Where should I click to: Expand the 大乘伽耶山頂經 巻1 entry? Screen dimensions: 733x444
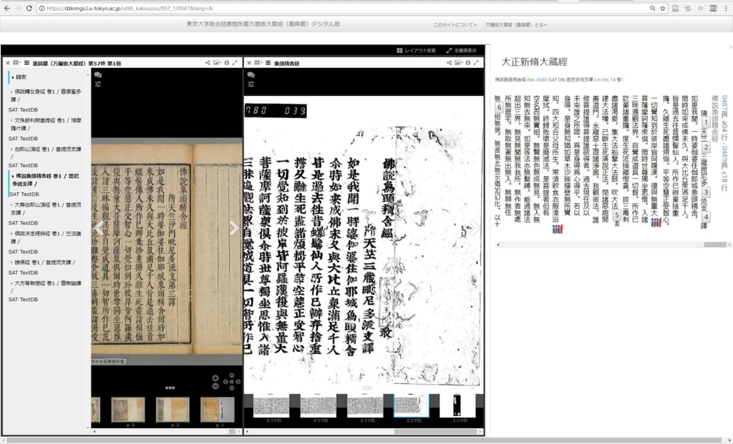coord(46,208)
